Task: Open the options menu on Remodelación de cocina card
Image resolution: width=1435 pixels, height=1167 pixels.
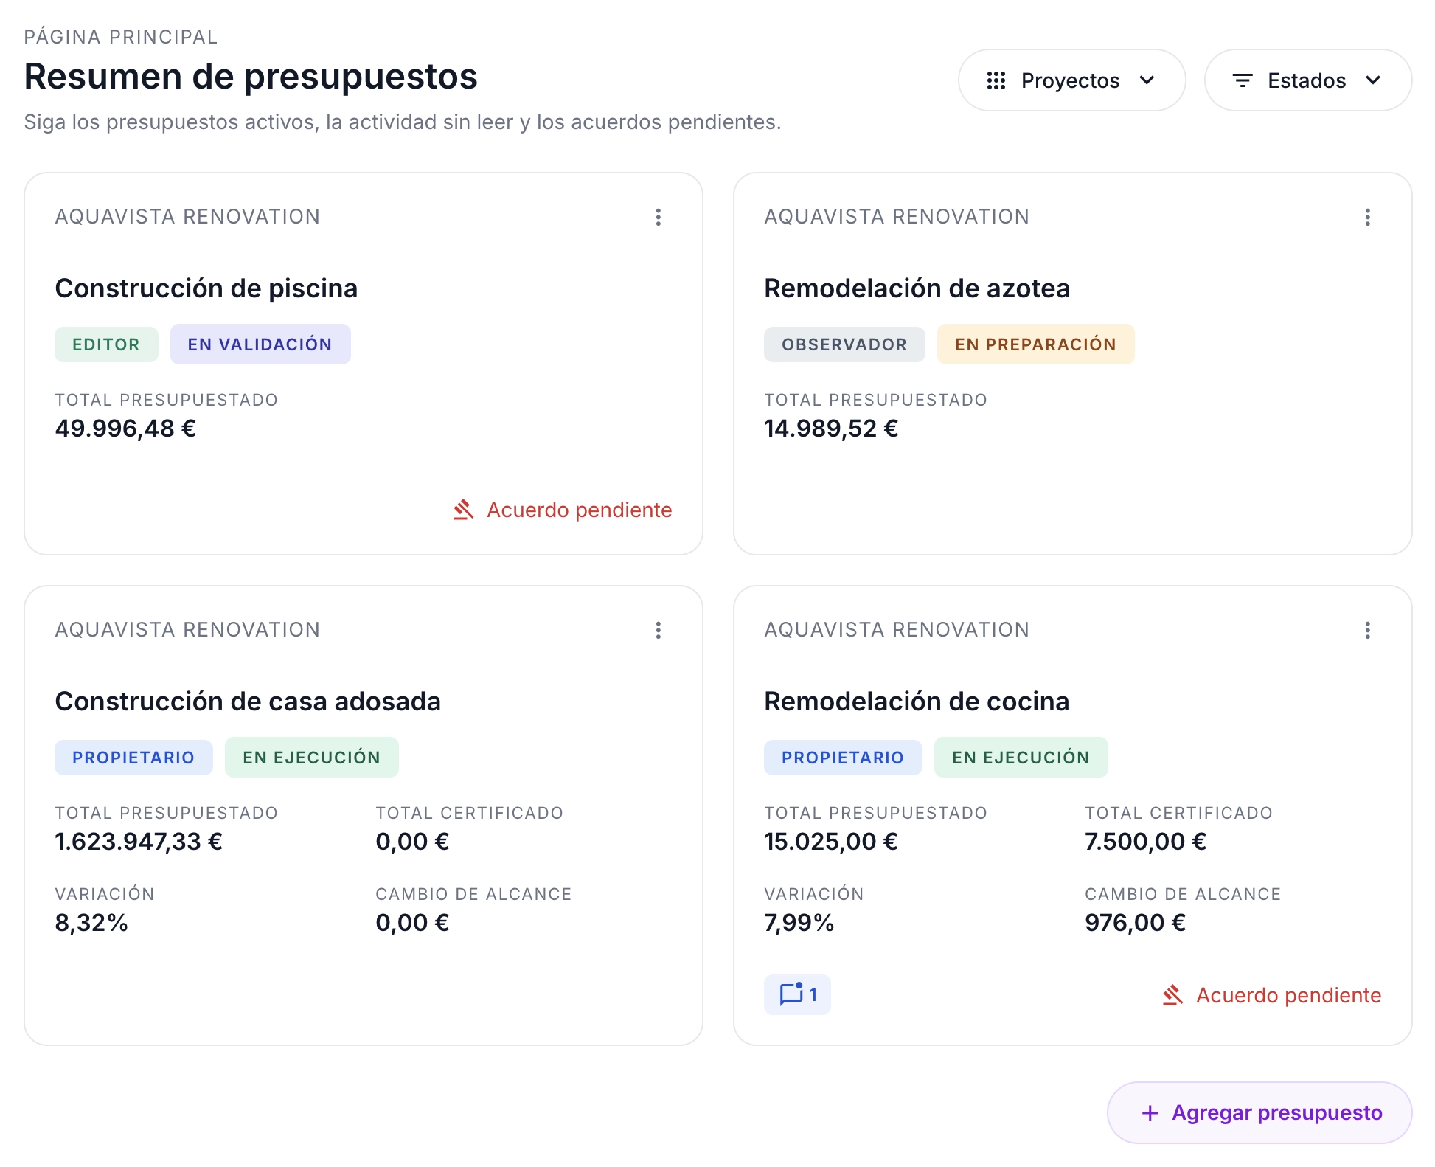Action: click(x=1368, y=629)
